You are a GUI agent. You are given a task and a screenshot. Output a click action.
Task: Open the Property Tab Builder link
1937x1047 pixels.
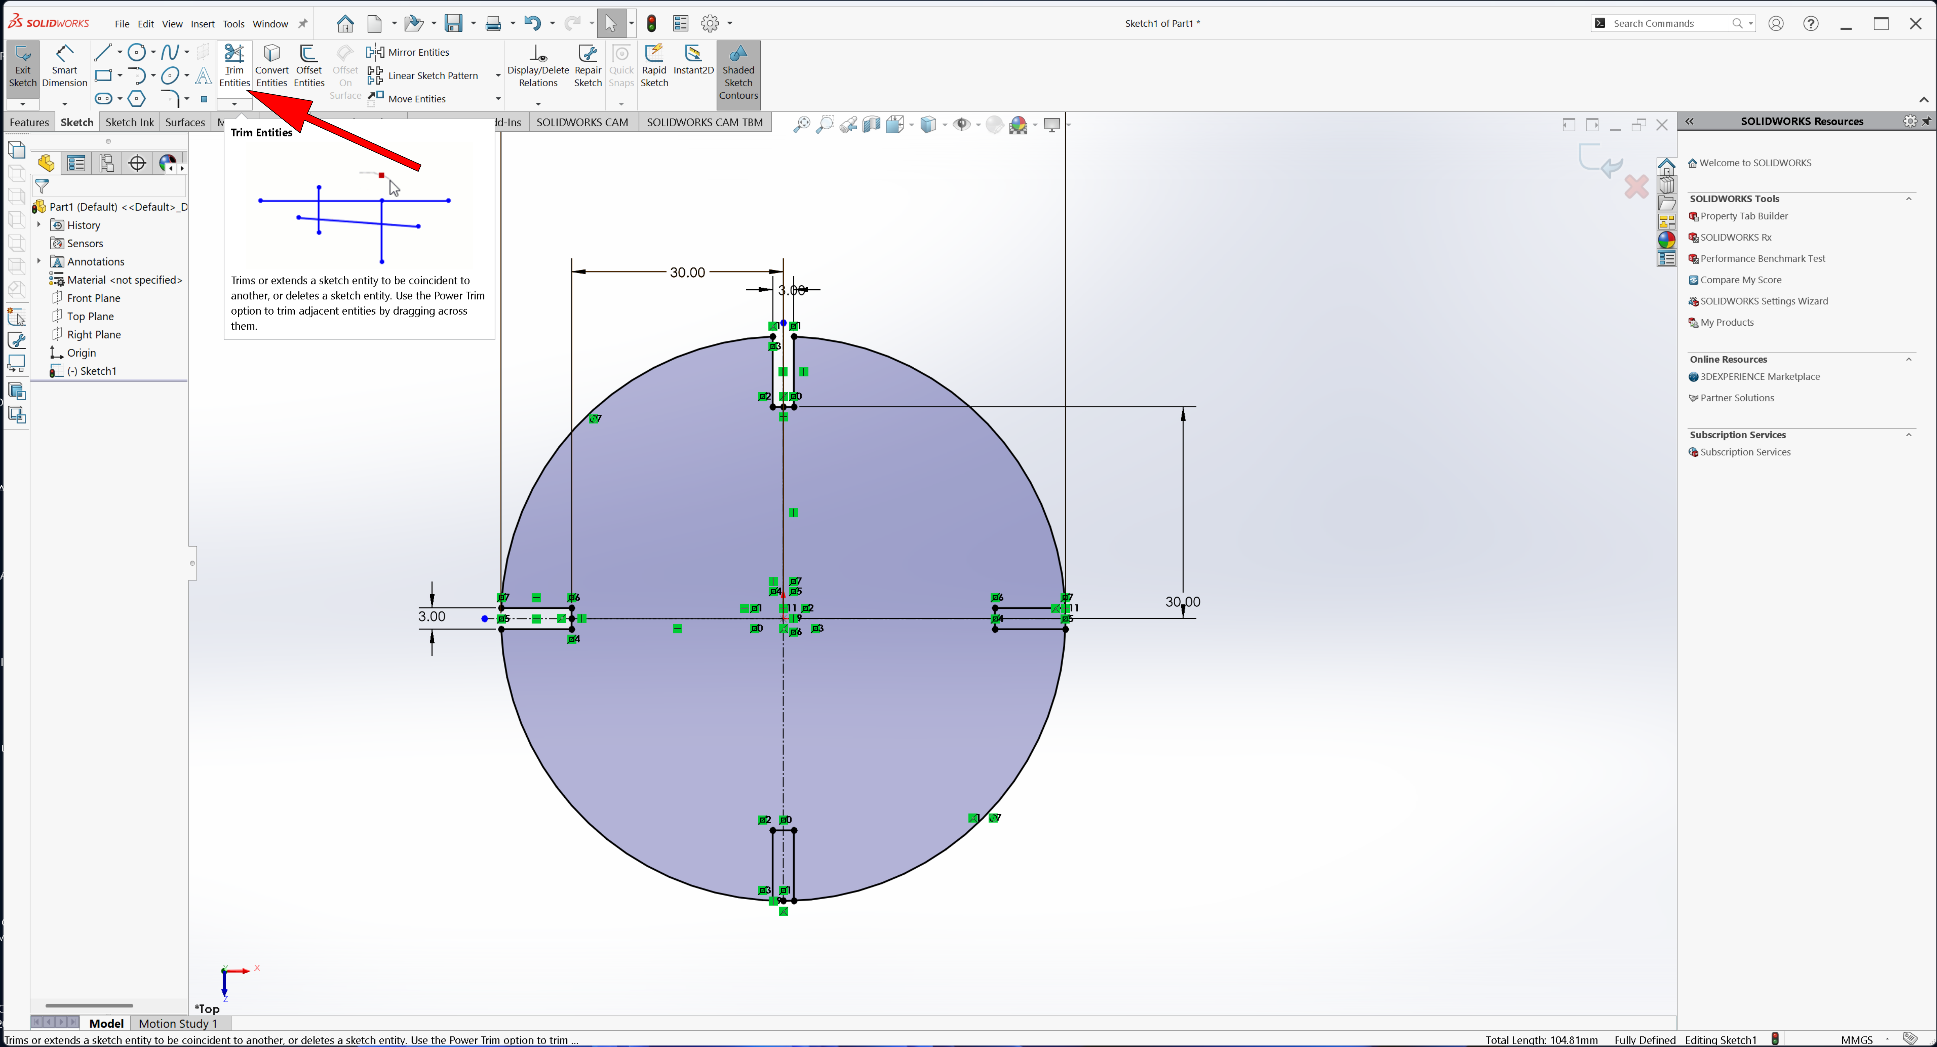1744,216
